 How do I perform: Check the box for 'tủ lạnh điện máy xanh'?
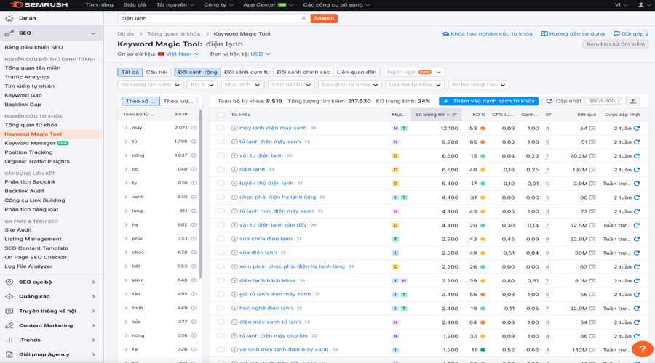point(221,142)
